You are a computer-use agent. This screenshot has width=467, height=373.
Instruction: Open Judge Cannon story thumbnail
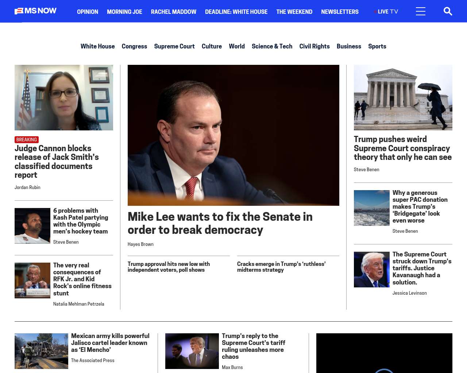pyautogui.click(x=64, y=98)
